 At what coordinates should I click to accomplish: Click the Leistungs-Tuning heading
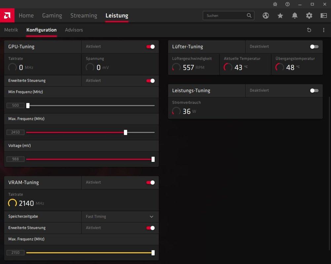(x=191, y=90)
